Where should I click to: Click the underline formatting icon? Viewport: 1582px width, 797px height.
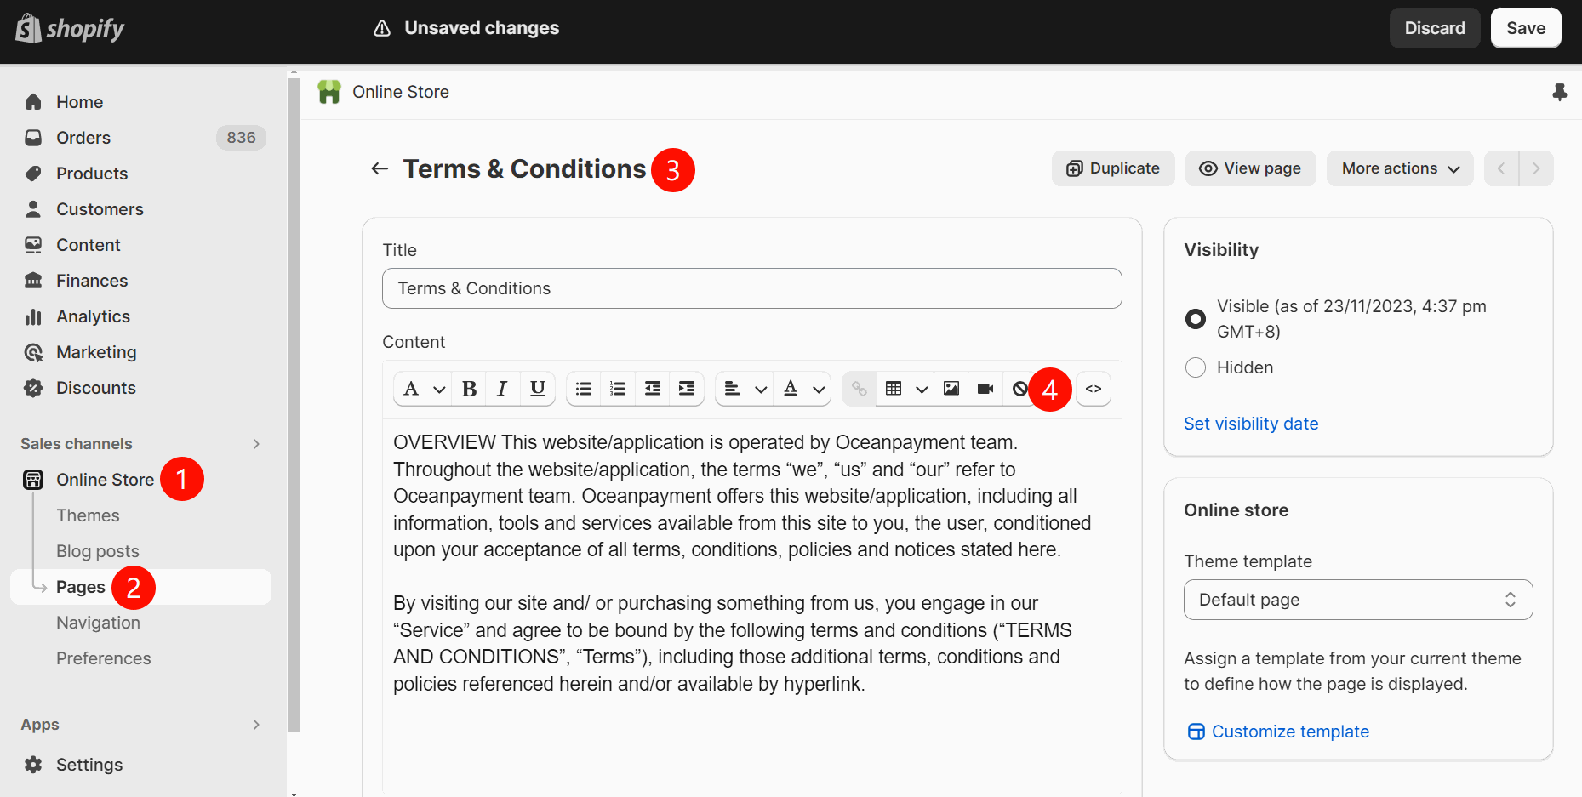pos(537,389)
